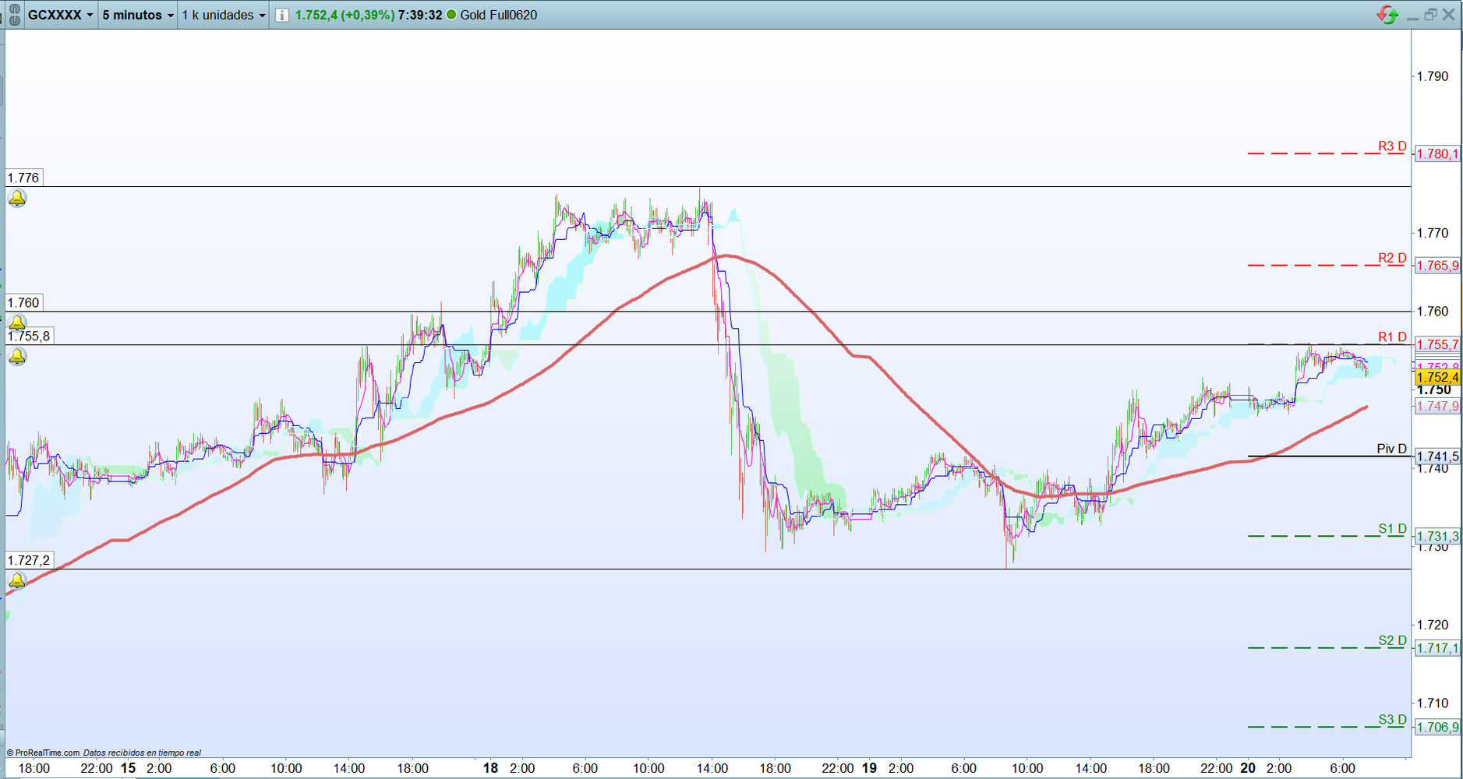Screen dimensions: 1463x779
Task: Click the date 15 on time axis
Action: click(128, 768)
